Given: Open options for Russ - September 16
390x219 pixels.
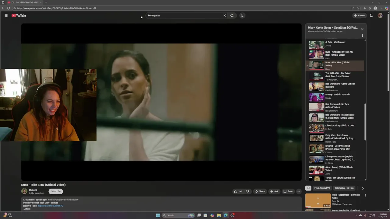Looking at the screenshot, I should (365, 195).
